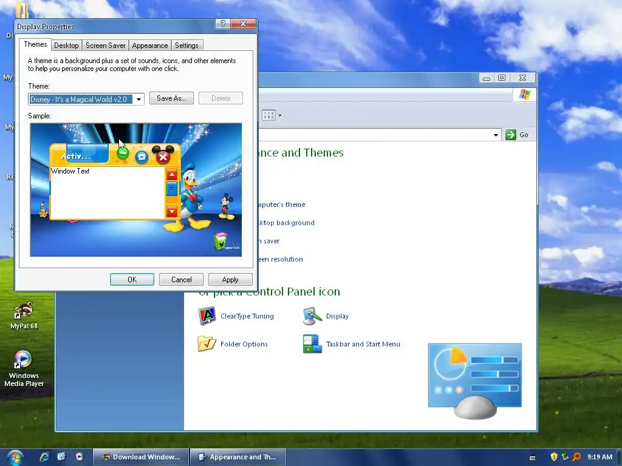Apply the selected theme

pos(230,279)
